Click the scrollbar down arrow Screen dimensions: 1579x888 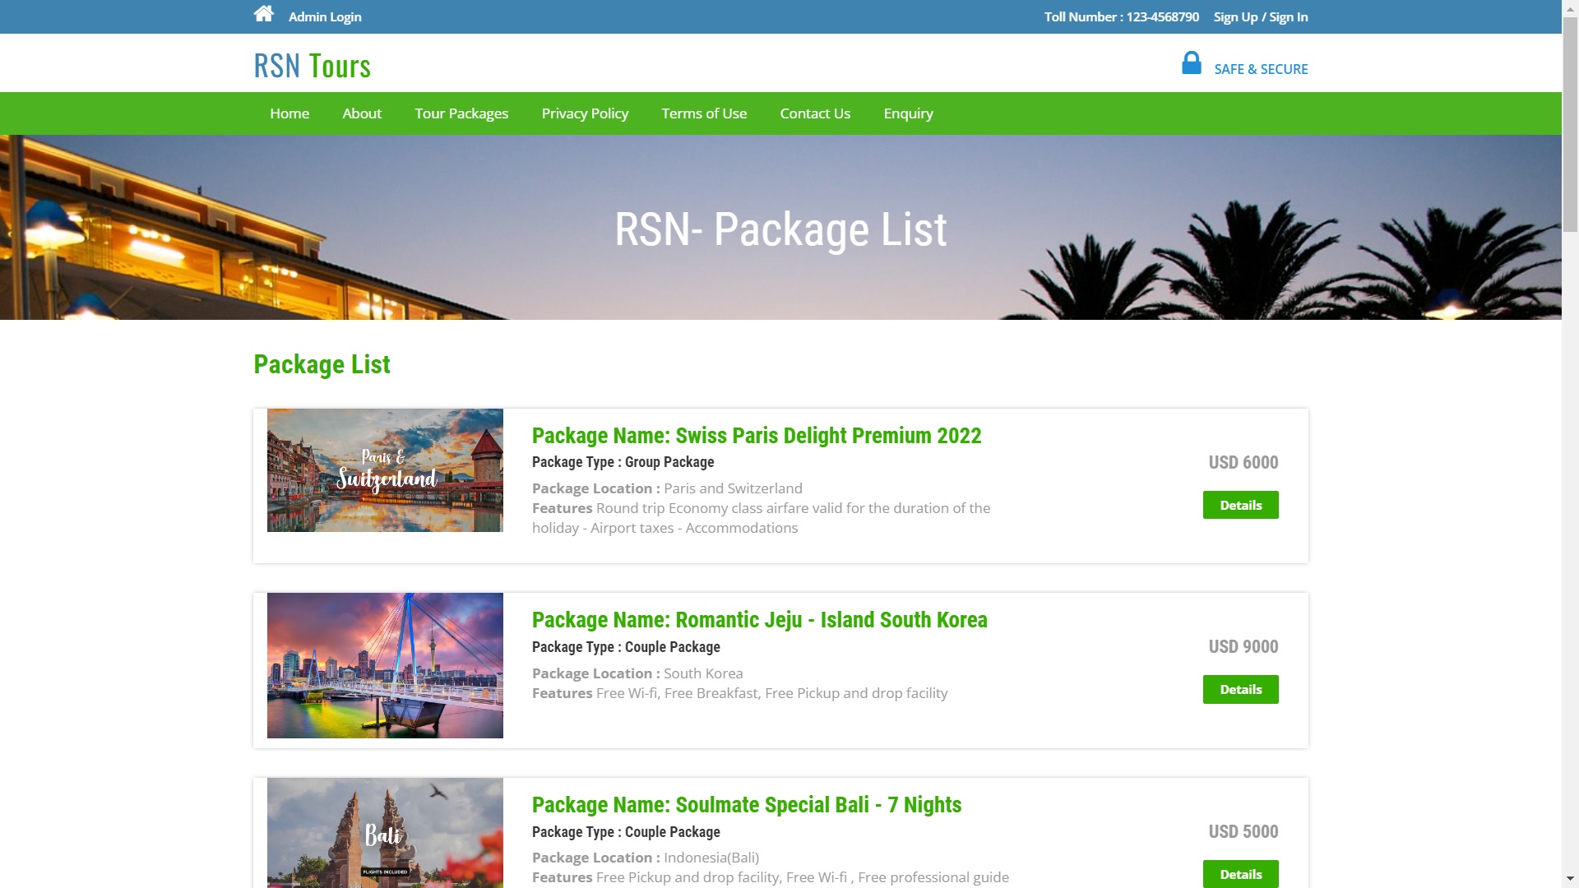point(1572,878)
